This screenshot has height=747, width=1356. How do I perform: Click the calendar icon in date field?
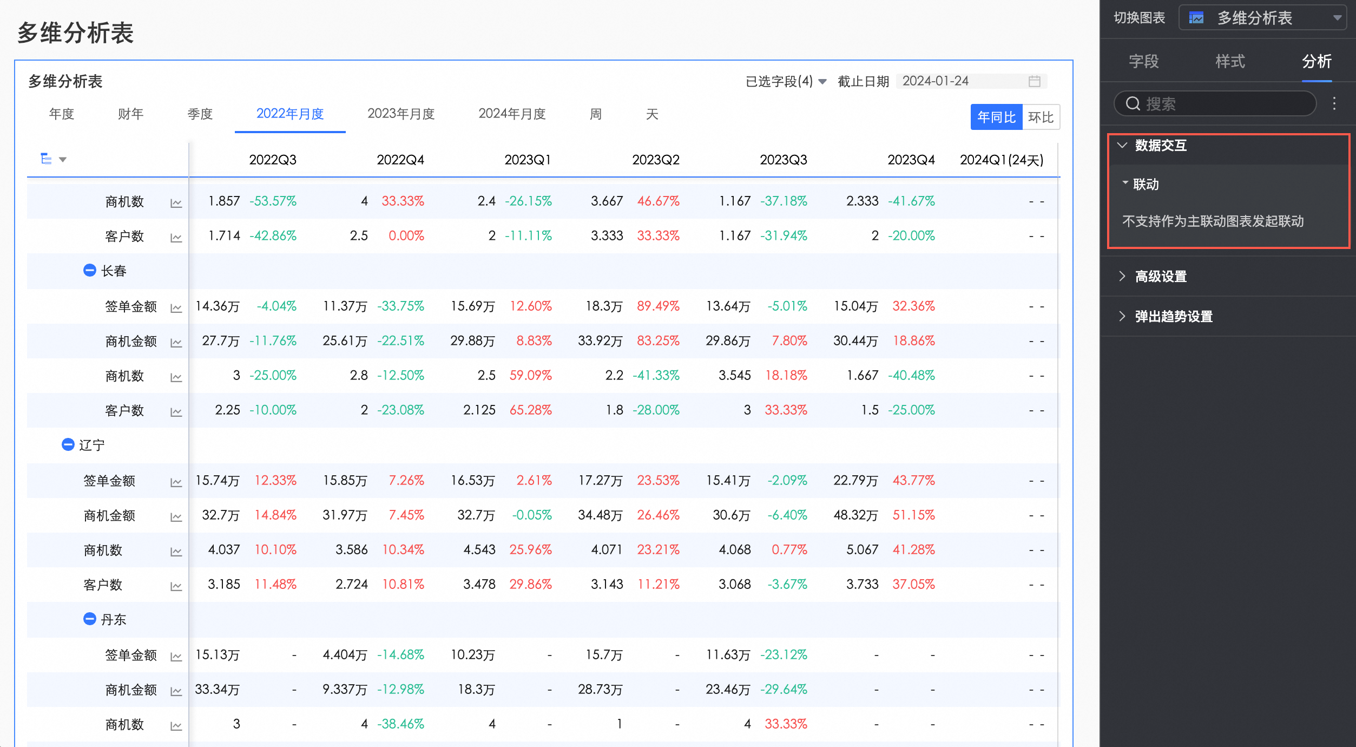[x=1034, y=81]
